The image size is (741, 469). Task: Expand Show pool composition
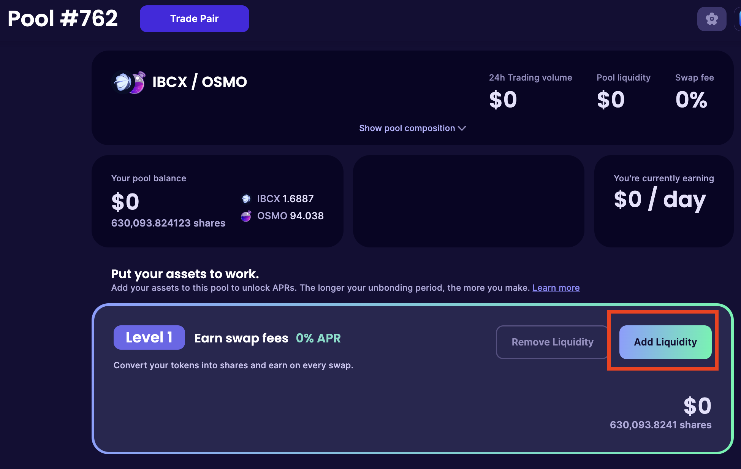pyautogui.click(x=407, y=128)
